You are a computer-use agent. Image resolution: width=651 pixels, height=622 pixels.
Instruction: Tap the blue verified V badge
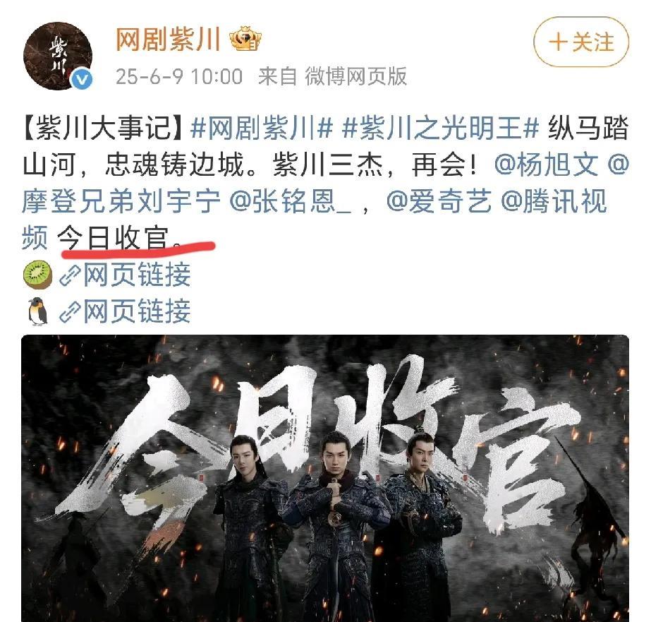click(81, 79)
